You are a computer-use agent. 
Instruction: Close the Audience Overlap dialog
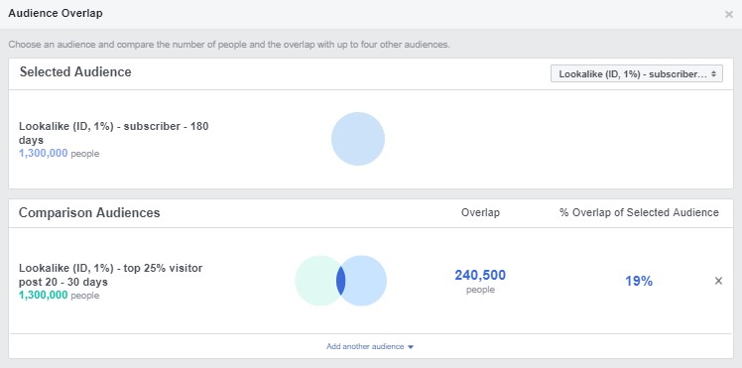729,14
